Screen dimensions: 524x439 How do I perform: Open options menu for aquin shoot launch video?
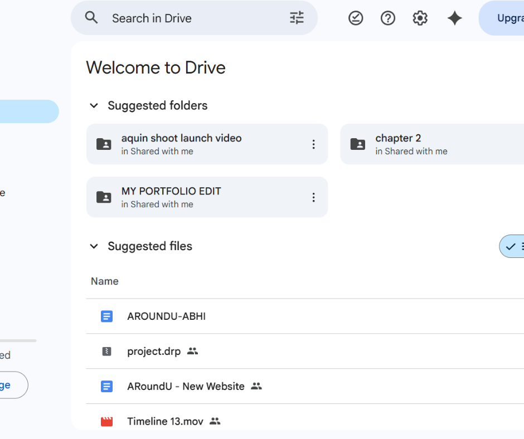pos(313,144)
